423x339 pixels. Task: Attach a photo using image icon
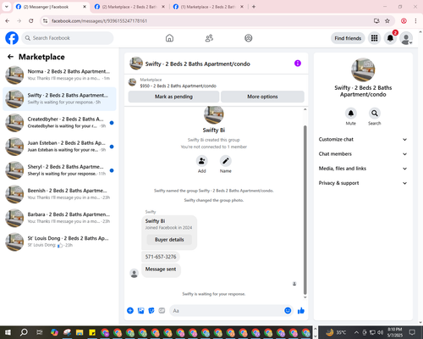(140, 311)
